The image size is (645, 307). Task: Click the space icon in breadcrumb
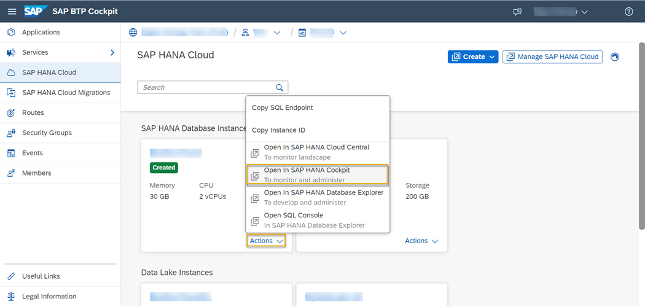coord(302,33)
